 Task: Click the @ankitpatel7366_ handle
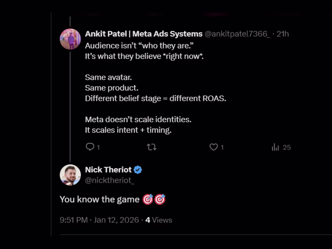[237, 34]
